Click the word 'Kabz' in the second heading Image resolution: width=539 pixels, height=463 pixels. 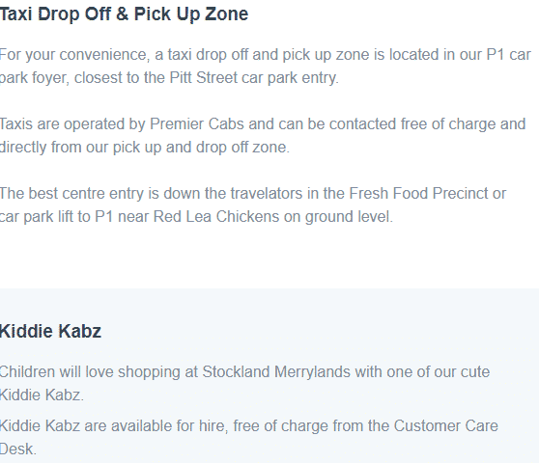pos(79,331)
